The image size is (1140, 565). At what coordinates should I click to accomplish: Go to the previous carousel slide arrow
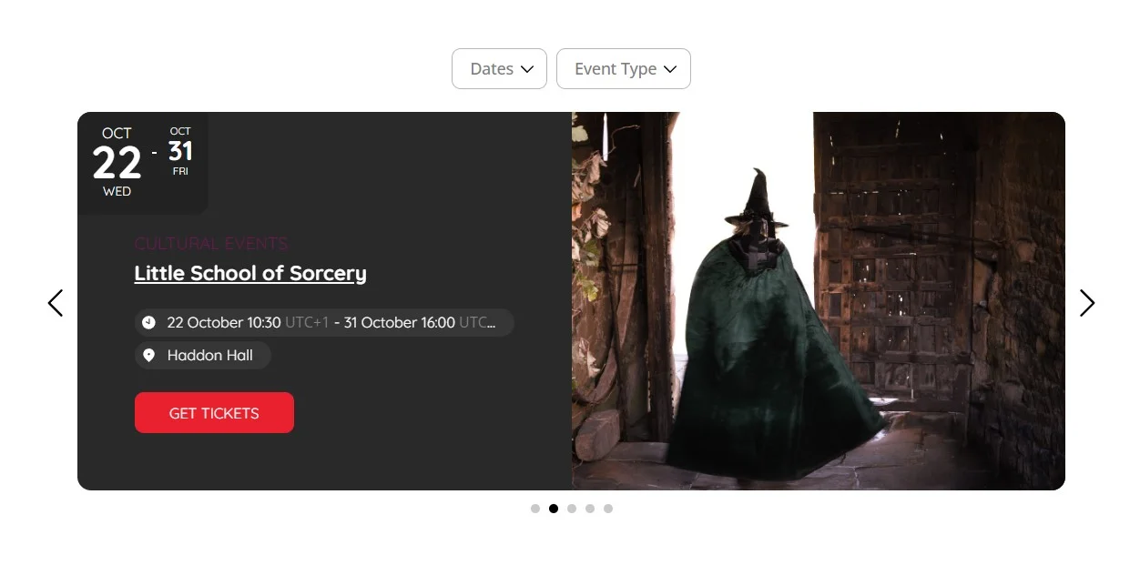[56, 303]
